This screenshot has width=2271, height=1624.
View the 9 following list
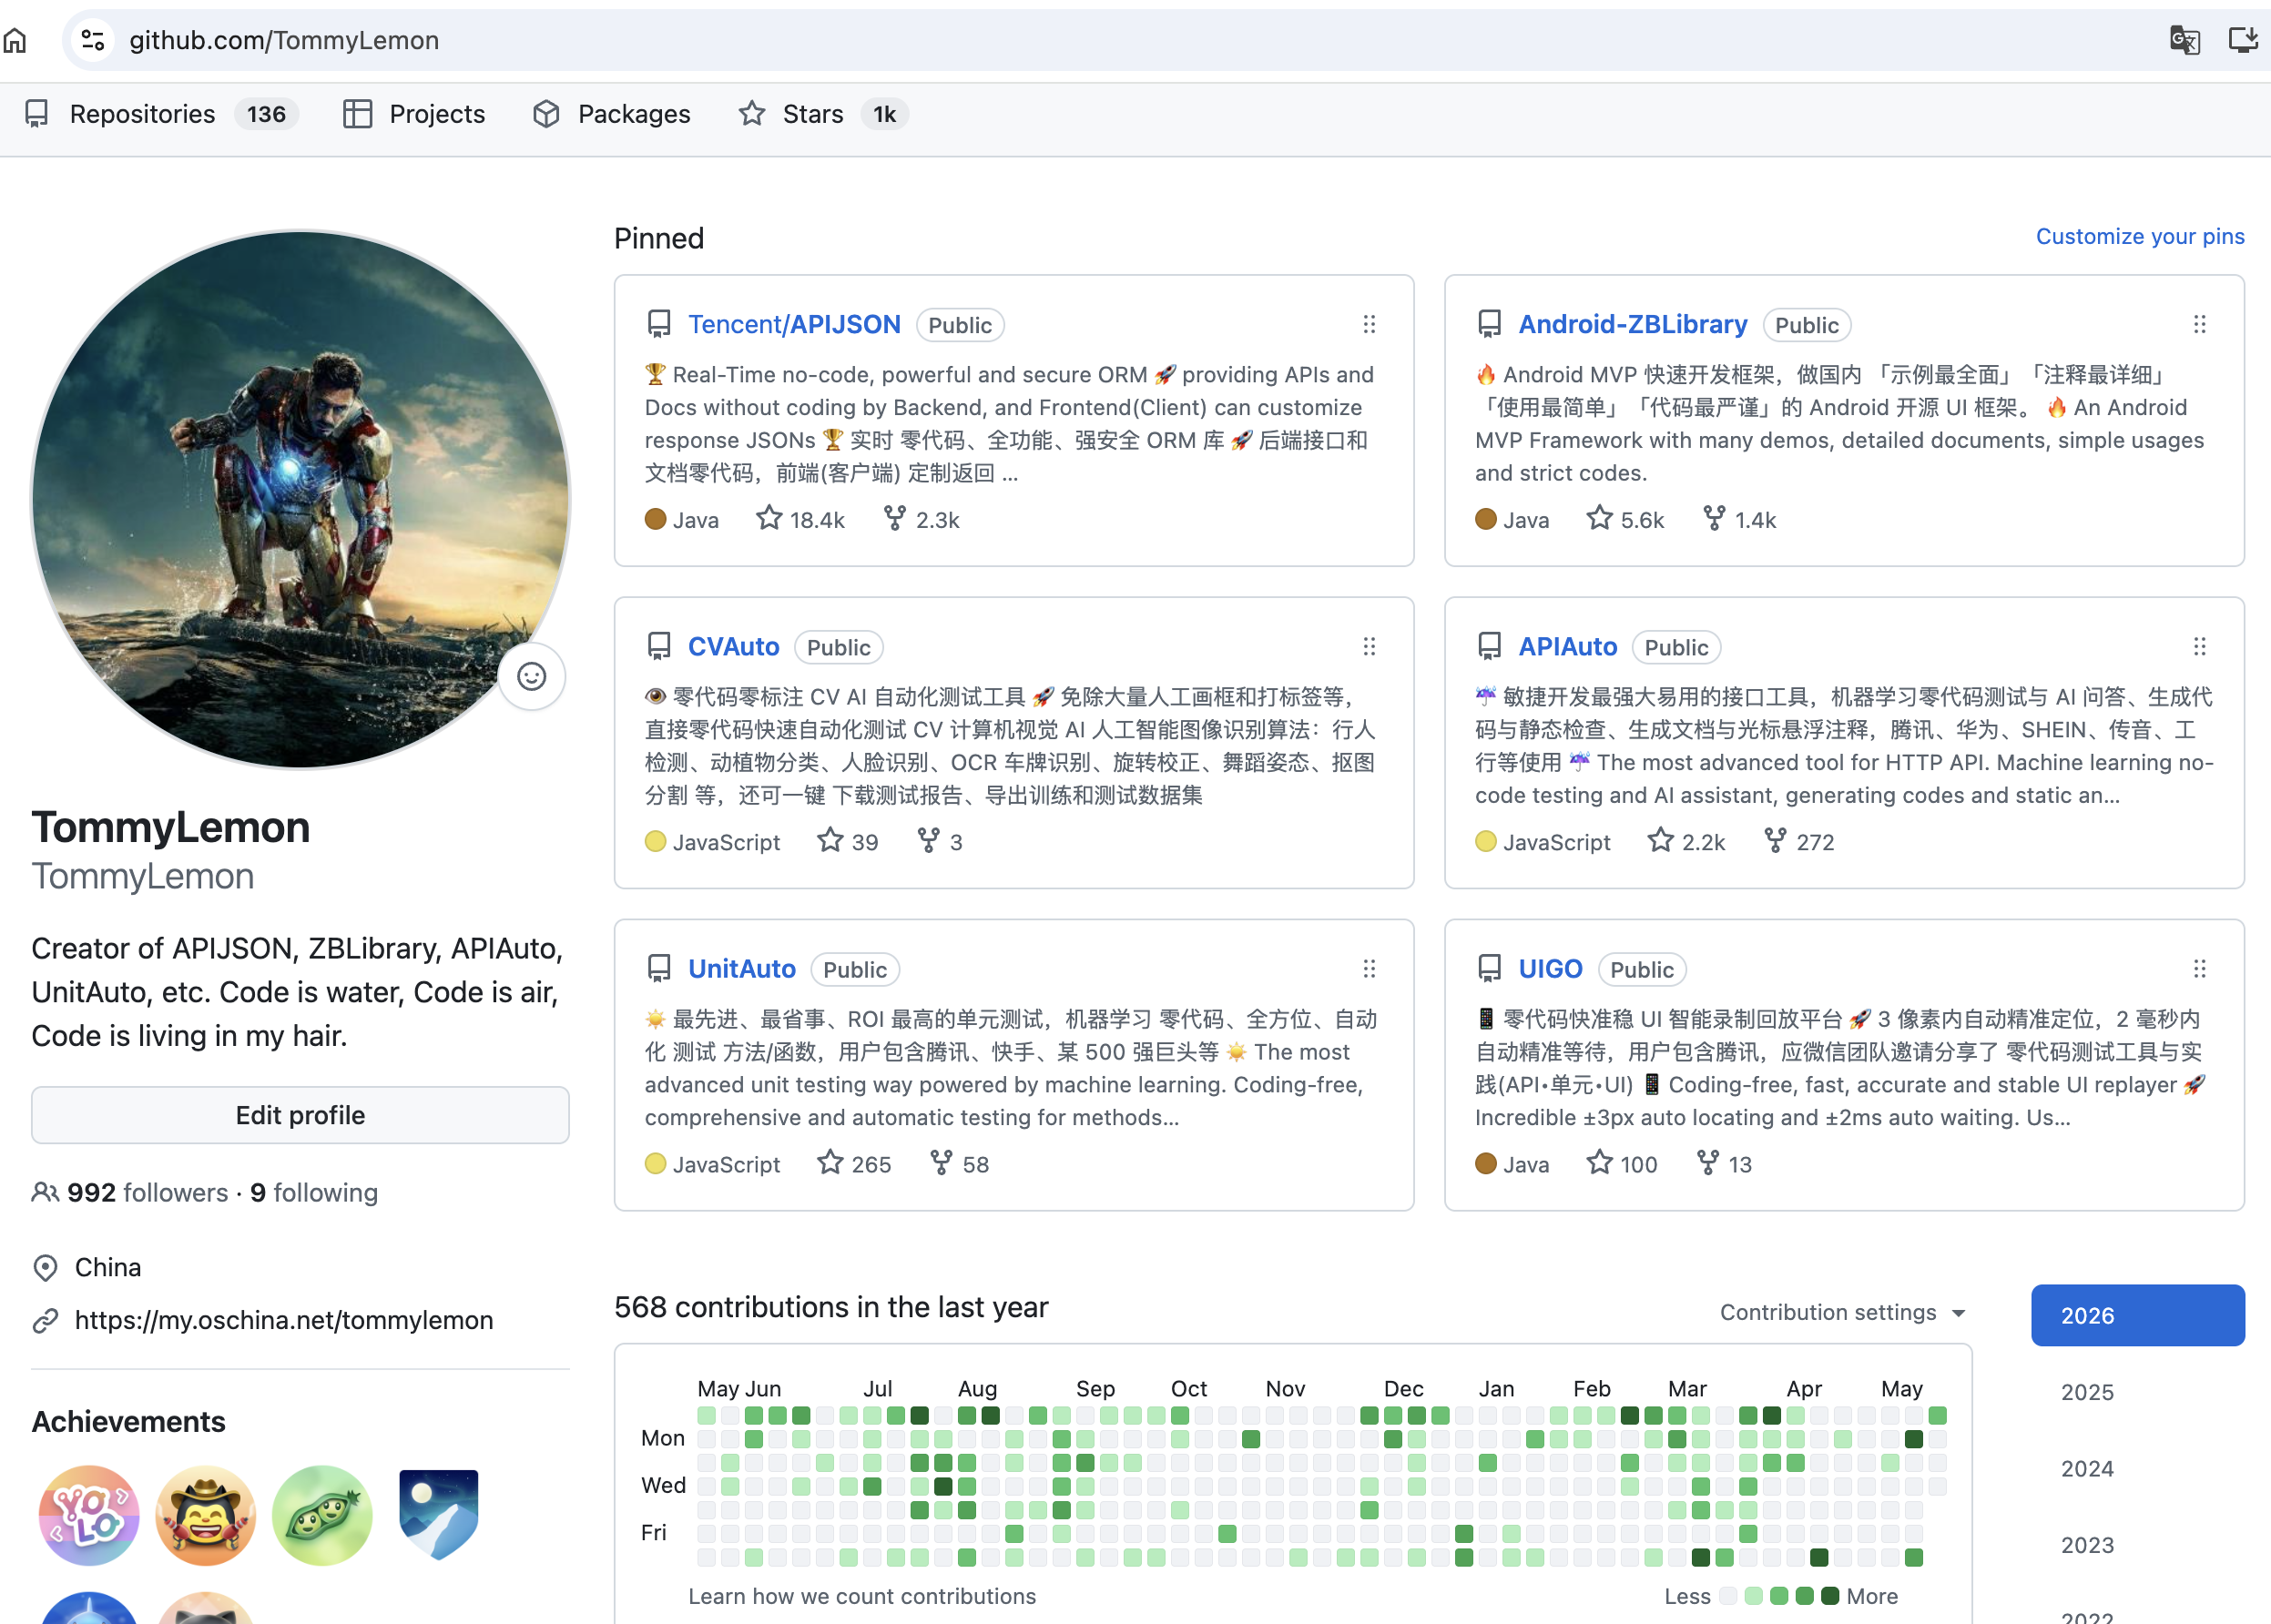(314, 1192)
